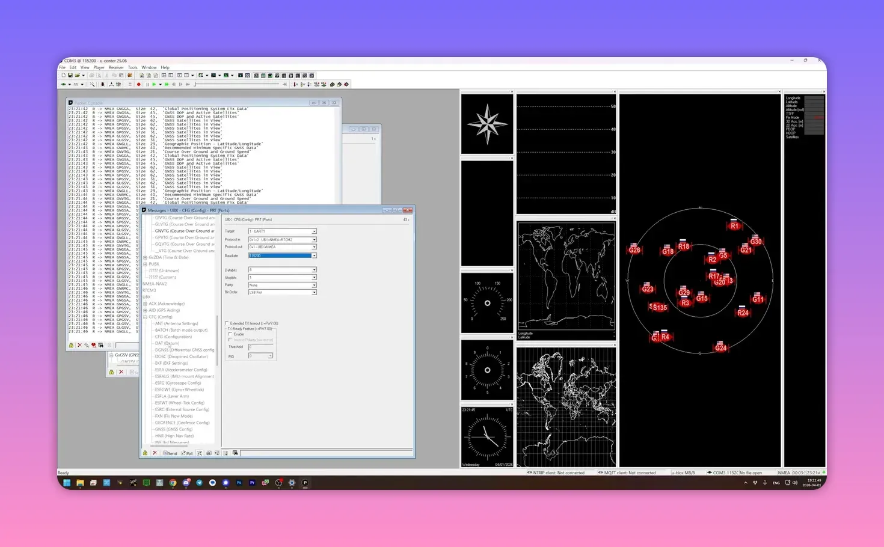The width and height of the screenshot is (884, 547).
Task: Click the player position slider track
Action: (241, 85)
